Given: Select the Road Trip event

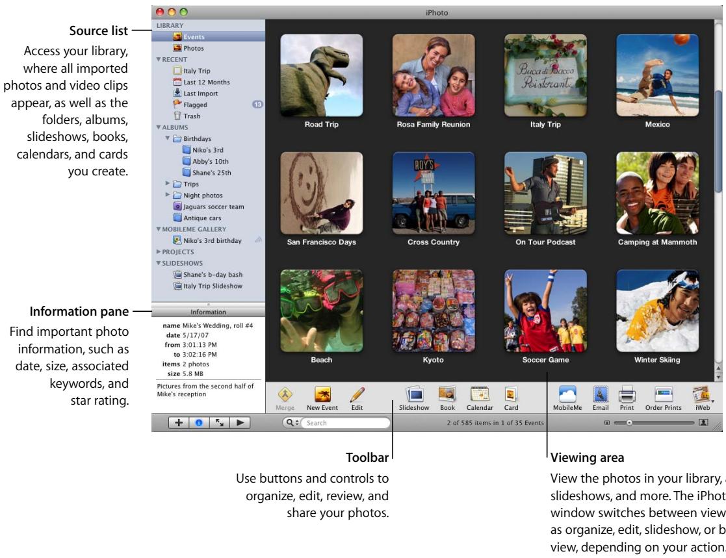Looking at the screenshot, I should [x=322, y=75].
